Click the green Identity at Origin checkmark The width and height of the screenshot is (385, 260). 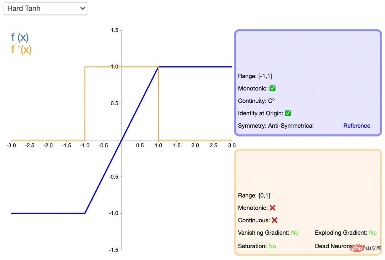[288, 113]
